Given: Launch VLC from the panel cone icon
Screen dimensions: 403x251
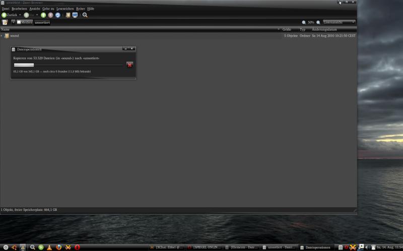Looking at the screenshot, I should (x=49, y=247).
